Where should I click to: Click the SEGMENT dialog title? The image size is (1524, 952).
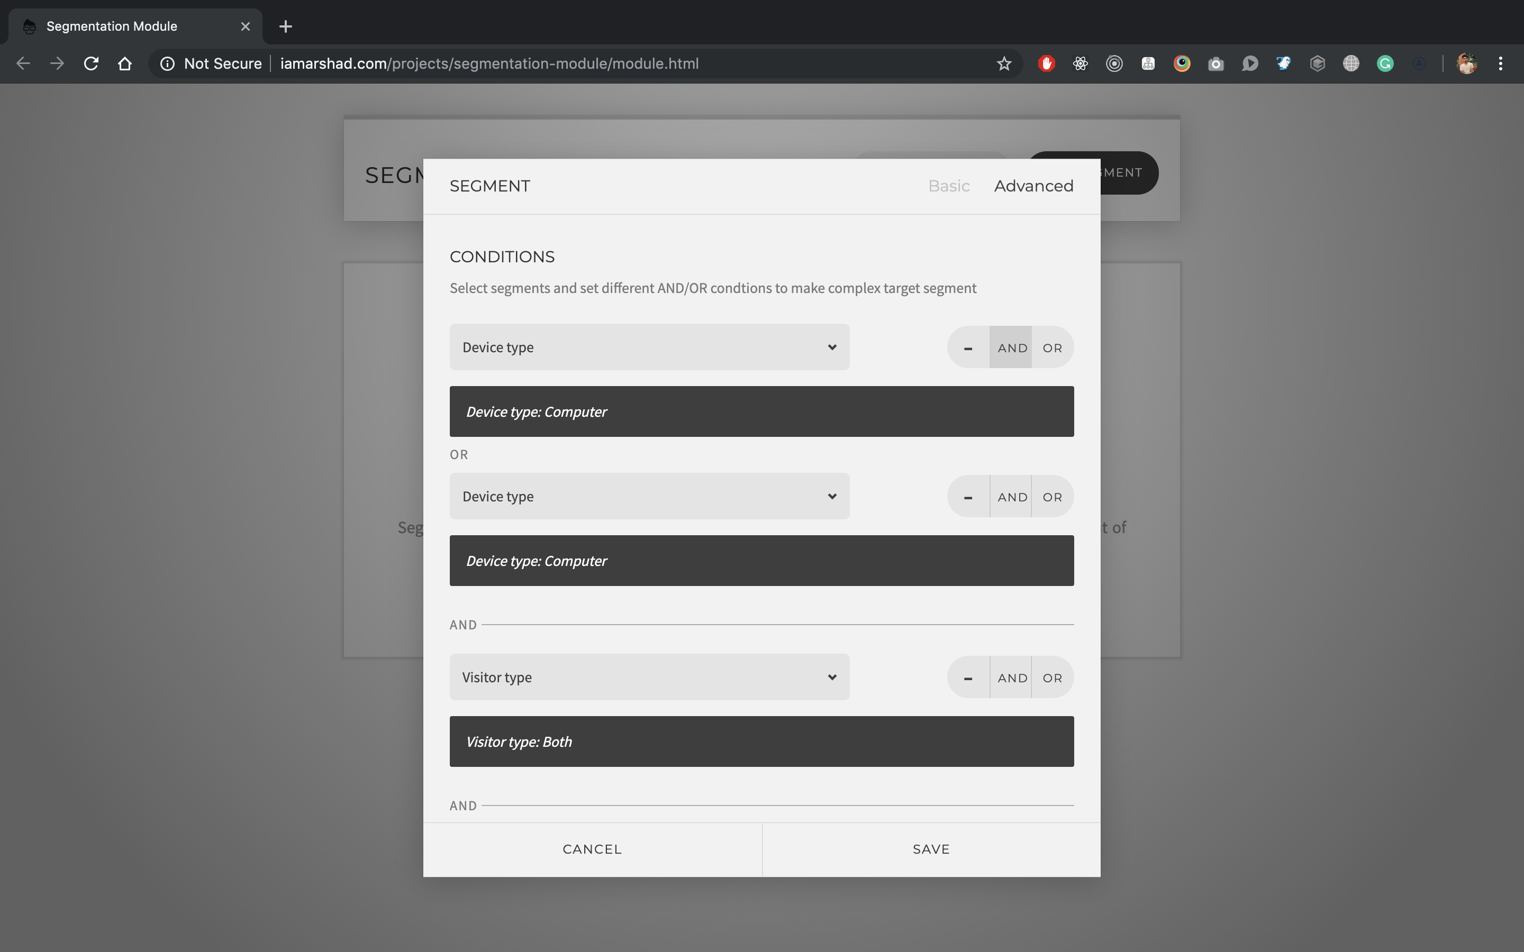pos(490,186)
